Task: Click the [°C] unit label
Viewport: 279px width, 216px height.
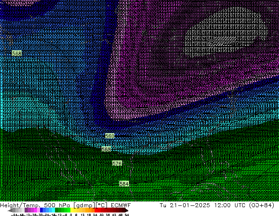Action: coord(101,205)
